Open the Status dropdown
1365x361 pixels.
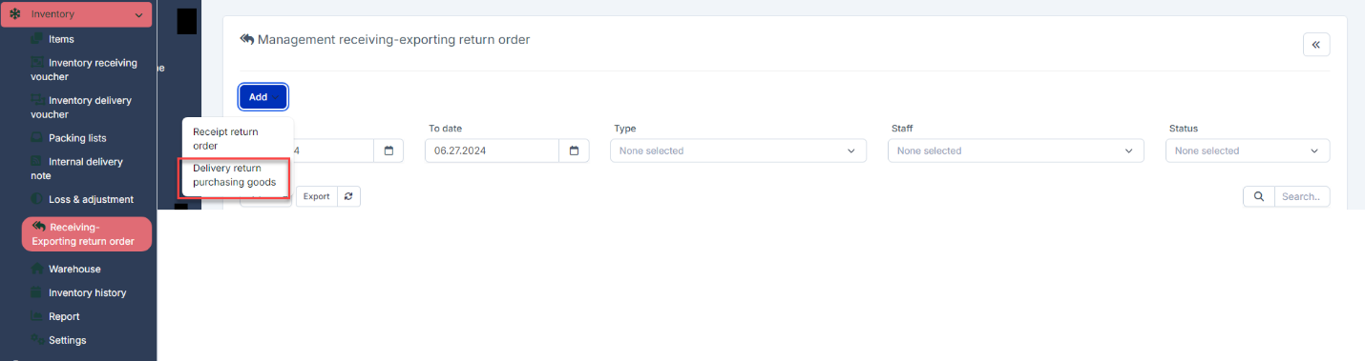tap(1248, 150)
